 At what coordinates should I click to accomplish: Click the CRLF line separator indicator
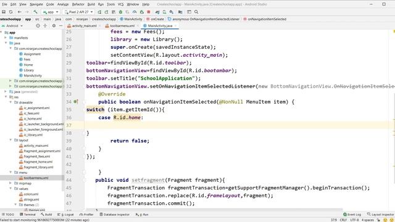pyautogui.click(x=343, y=220)
